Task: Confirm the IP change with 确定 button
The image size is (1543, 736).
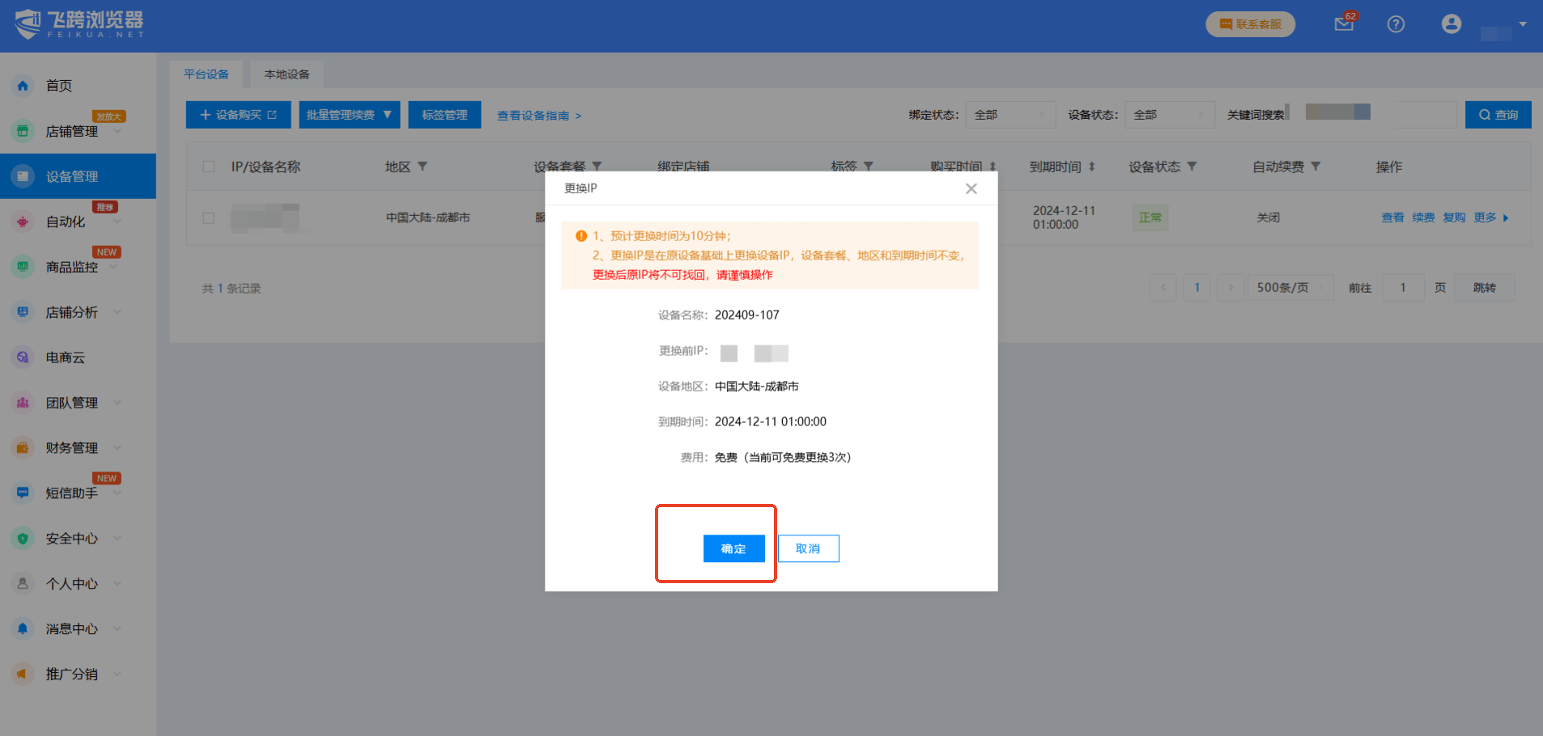Action: click(734, 548)
